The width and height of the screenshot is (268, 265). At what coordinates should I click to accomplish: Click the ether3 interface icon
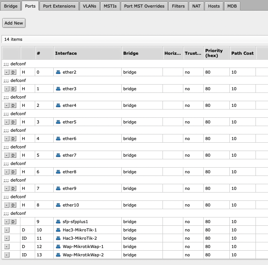(58, 89)
